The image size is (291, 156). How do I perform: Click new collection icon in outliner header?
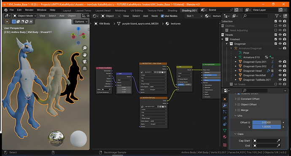tap(286, 16)
